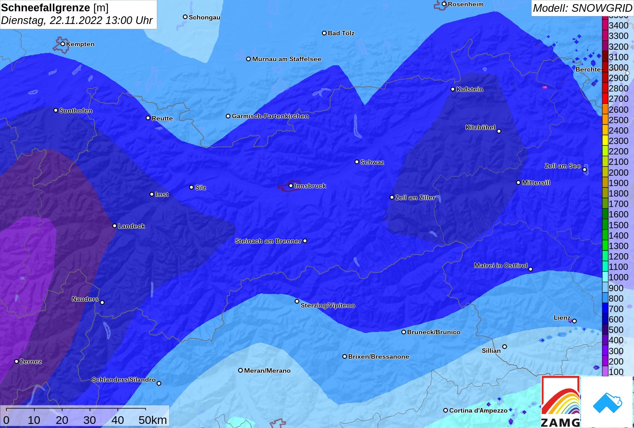The width and height of the screenshot is (634, 428).
Task: Select the 2300 m yellow legend swatch
Action: pyautogui.click(x=605, y=141)
